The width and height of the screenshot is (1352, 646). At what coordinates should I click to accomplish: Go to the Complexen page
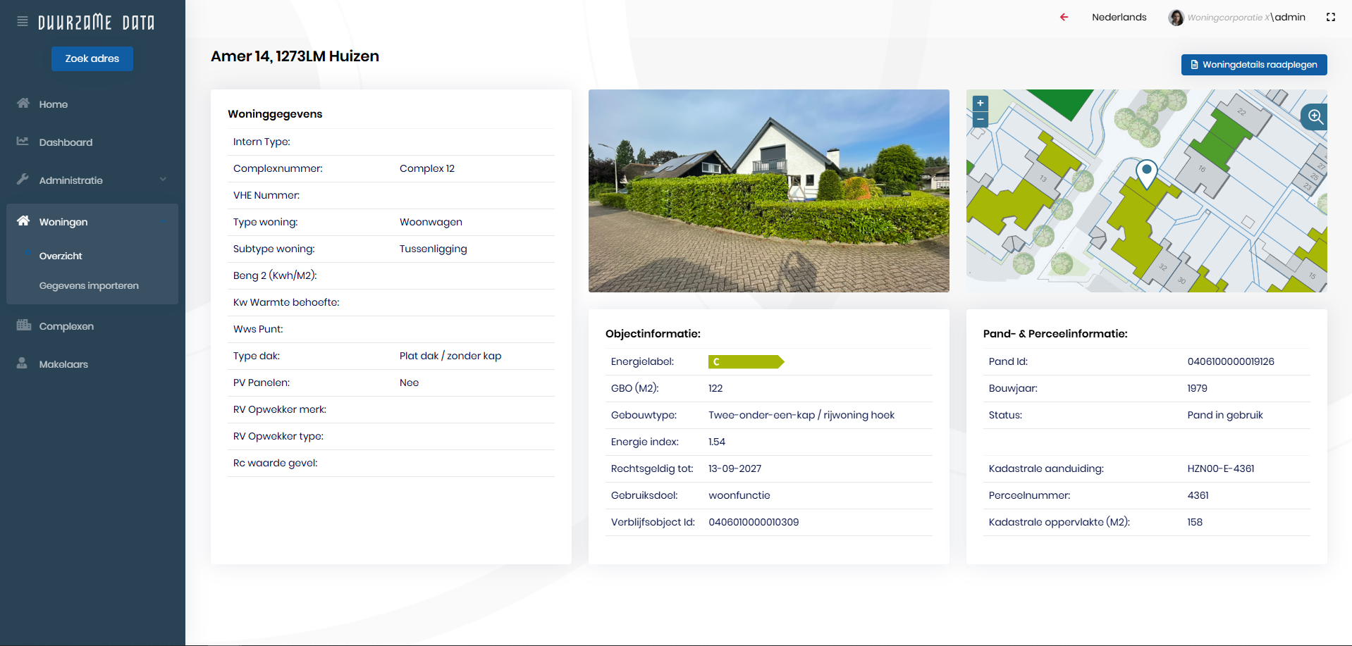coord(66,326)
